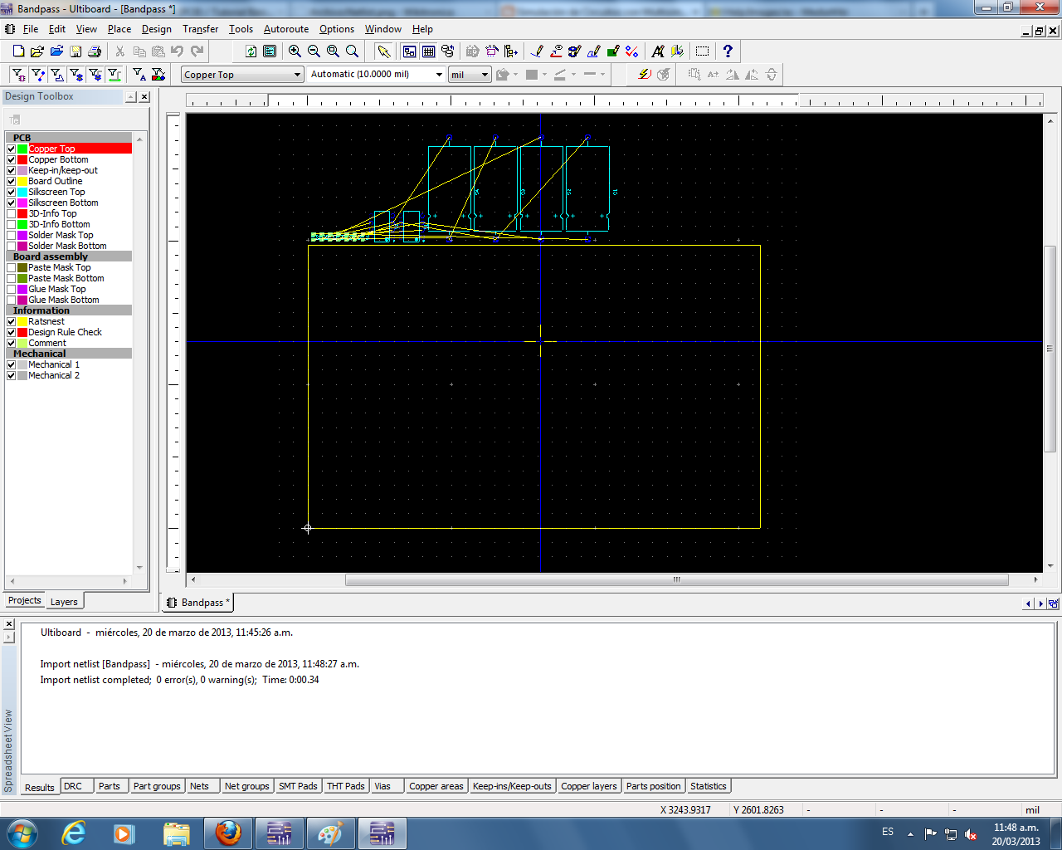Switch to the DRC spreadsheet tab

pyautogui.click(x=73, y=786)
